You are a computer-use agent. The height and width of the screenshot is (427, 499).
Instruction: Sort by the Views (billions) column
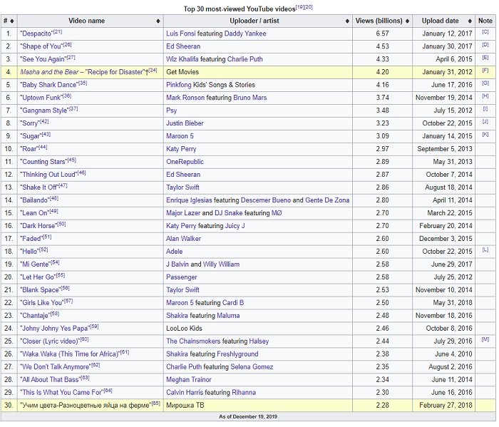pos(406,21)
